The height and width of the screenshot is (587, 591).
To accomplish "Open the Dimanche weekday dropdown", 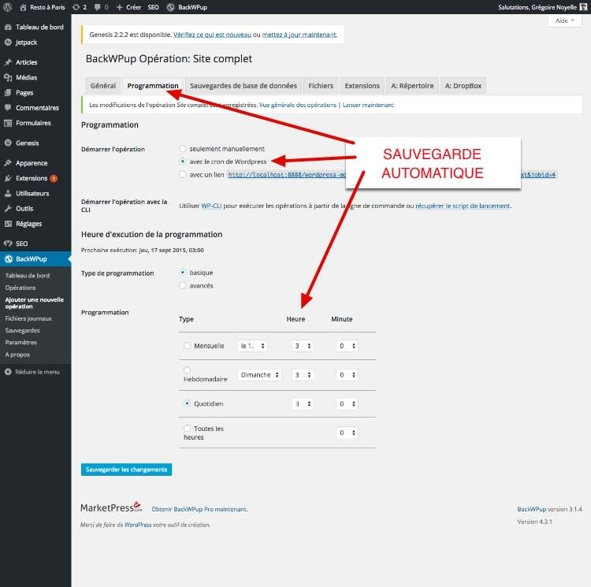I will coord(259,375).
